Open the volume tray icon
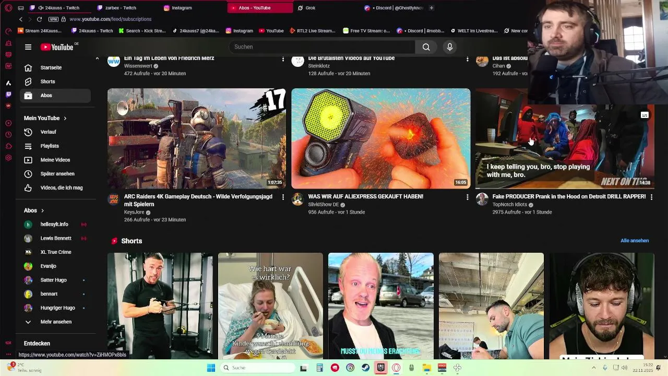The height and width of the screenshot is (376, 668). tap(624, 368)
